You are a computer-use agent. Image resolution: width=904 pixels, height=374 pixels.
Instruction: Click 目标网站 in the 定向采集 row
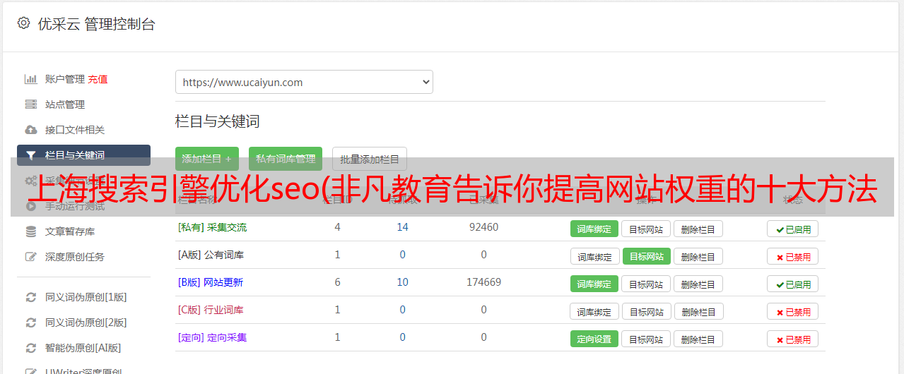pyautogui.click(x=646, y=339)
